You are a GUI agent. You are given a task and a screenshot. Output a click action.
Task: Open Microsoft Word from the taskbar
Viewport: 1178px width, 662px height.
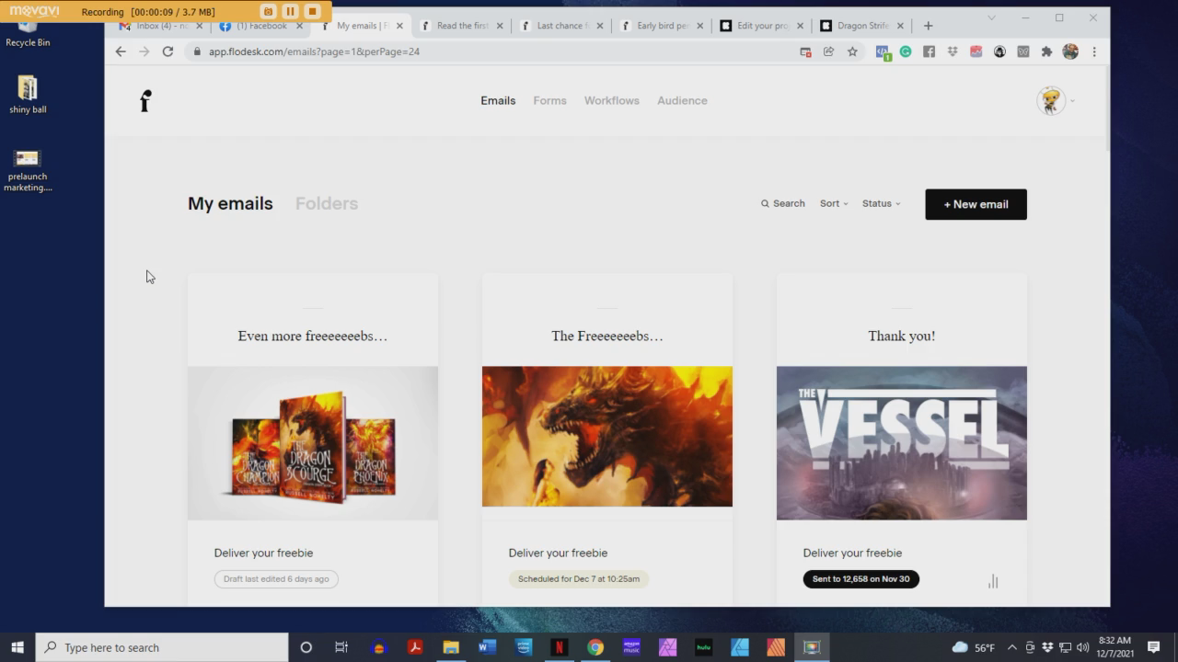pyautogui.click(x=487, y=647)
